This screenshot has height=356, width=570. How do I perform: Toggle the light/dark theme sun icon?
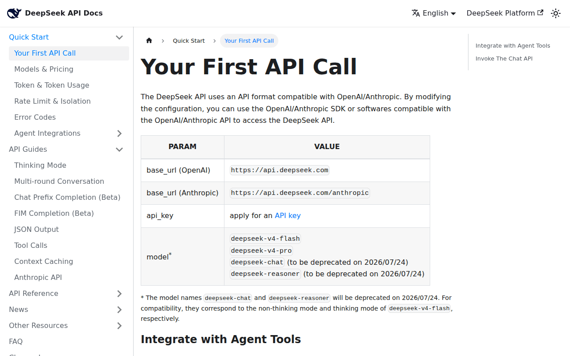pyautogui.click(x=556, y=13)
